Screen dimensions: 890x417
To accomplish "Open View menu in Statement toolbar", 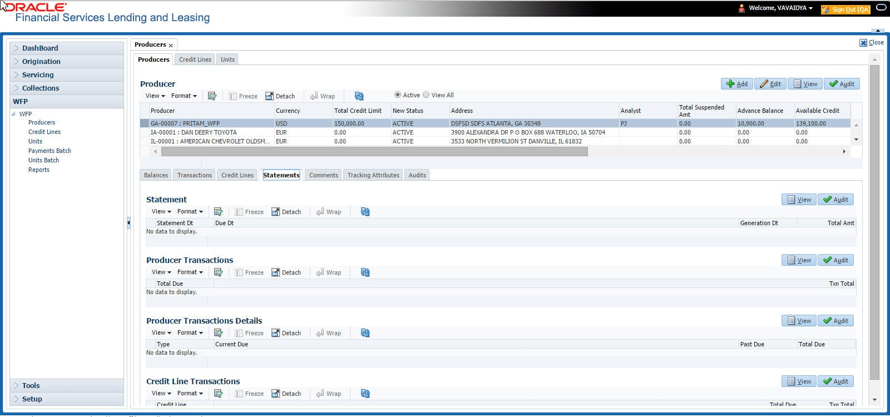I will pos(161,211).
